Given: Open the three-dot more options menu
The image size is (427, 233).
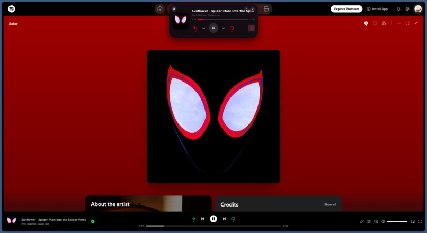Looking at the screenshot, I should coord(398,23).
